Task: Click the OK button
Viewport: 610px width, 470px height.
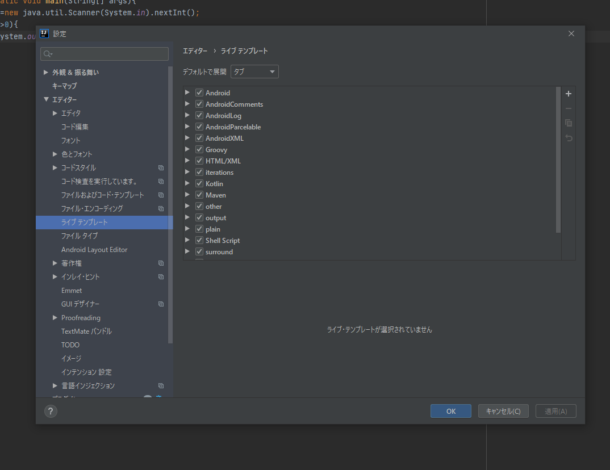Action: [451, 411]
